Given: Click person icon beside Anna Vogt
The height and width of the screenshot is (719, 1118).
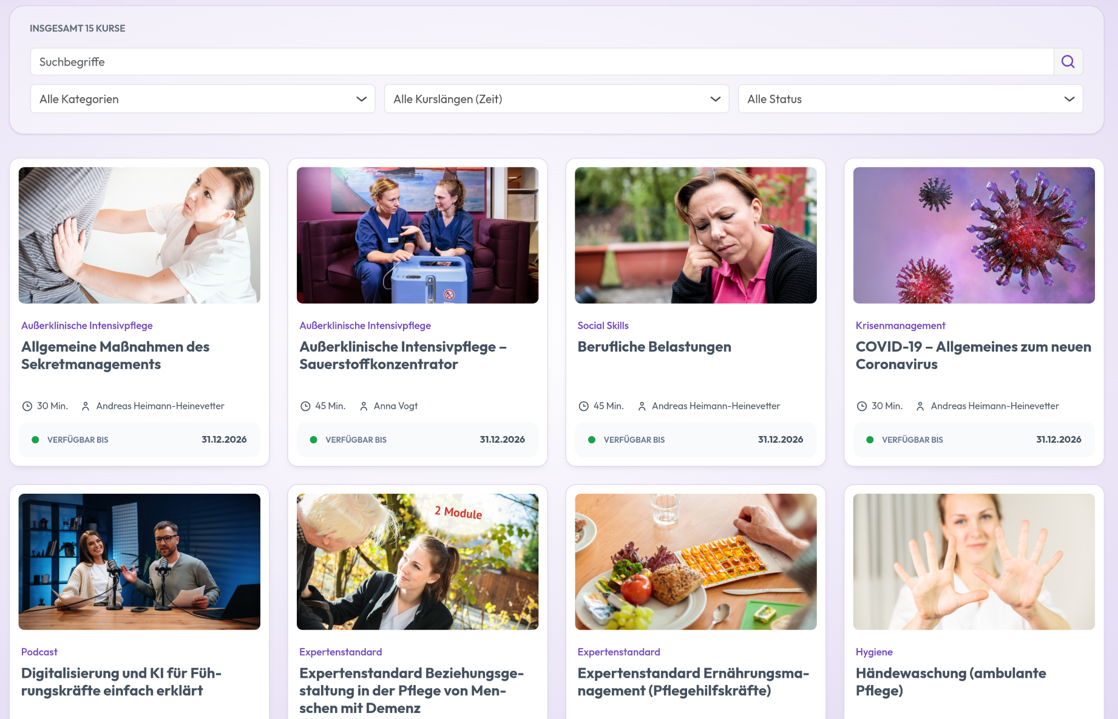Looking at the screenshot, I should coord(364,406).
